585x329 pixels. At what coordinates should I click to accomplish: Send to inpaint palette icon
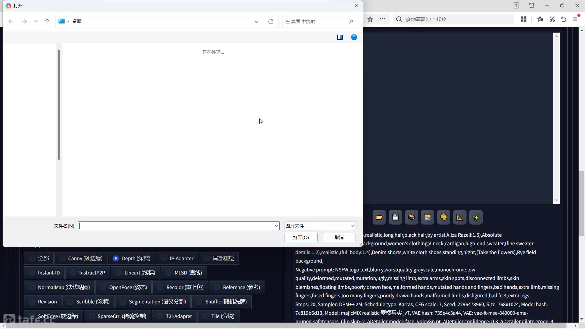[444, 217]
